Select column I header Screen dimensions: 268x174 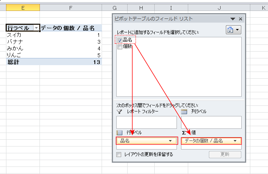coord(171,8)
